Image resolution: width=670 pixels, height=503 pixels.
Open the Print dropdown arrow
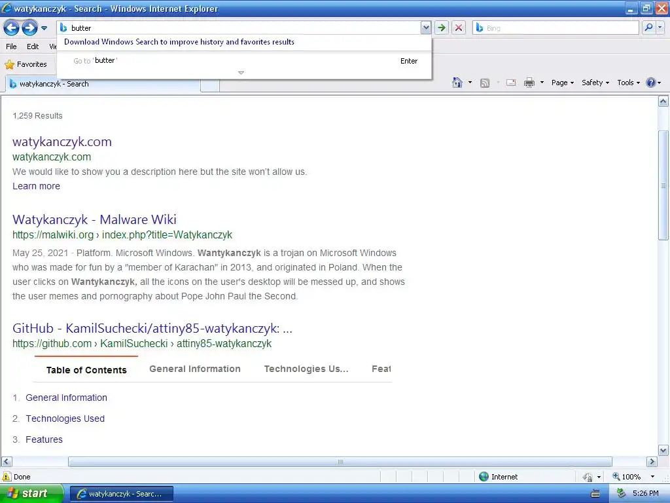542,83
